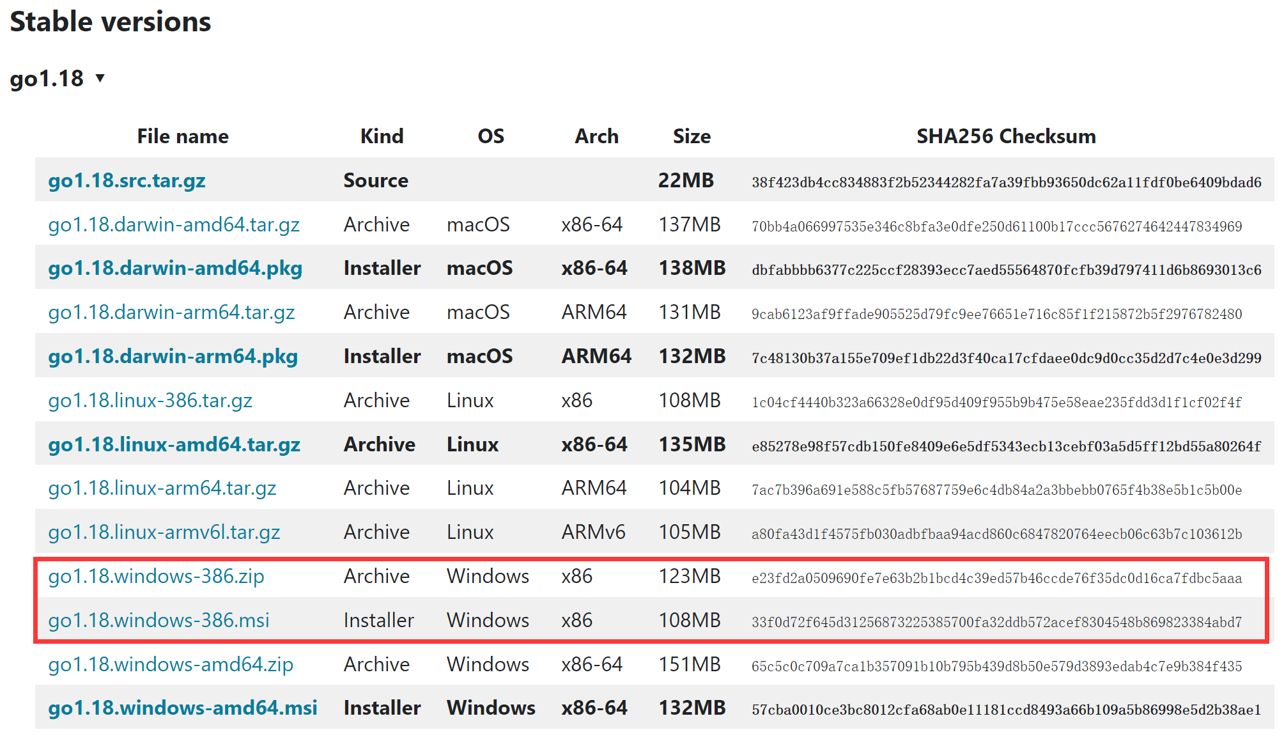This screenshot has width=1284, height=739.
Task: Select checksum starting with 1c04cf4440b3
Action: click(997, 402)
